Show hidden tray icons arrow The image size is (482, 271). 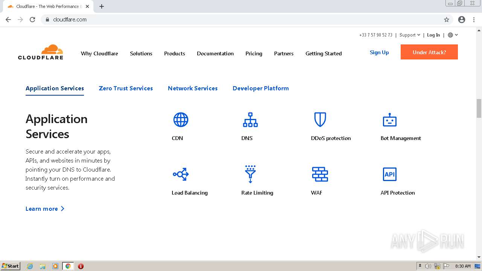[420, 266]
